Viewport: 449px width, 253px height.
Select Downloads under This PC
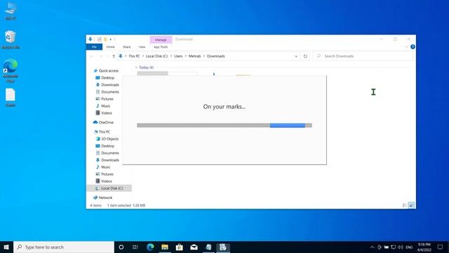107,160
